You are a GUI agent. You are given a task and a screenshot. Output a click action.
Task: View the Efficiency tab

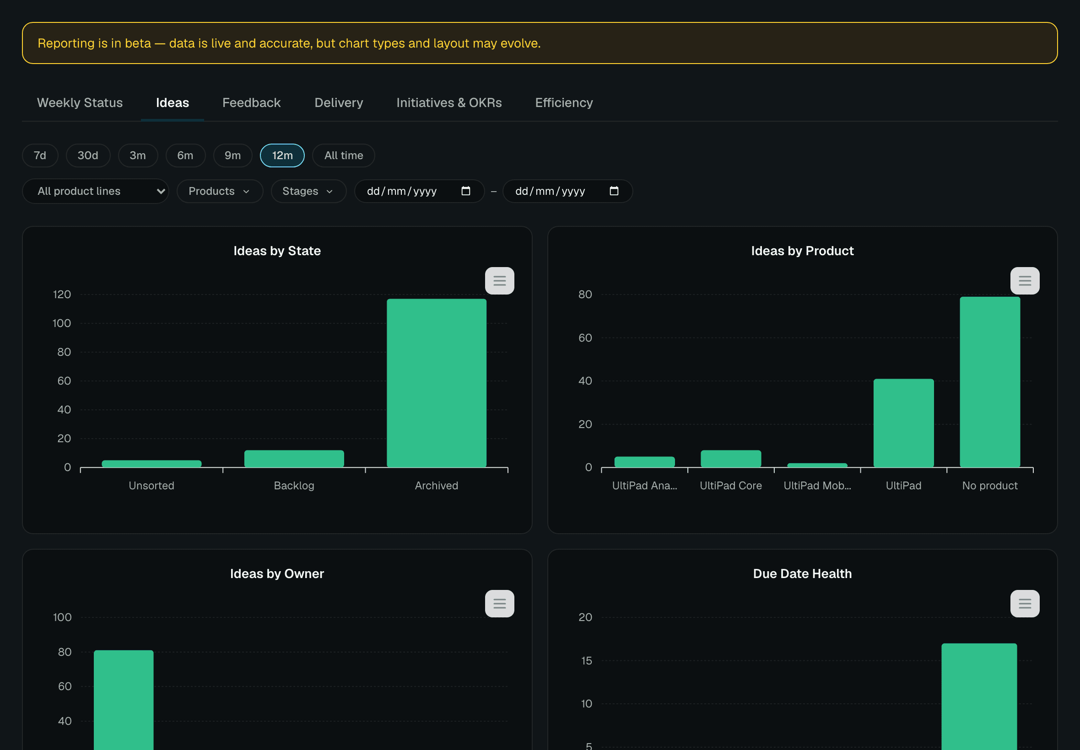click(564, 103)
